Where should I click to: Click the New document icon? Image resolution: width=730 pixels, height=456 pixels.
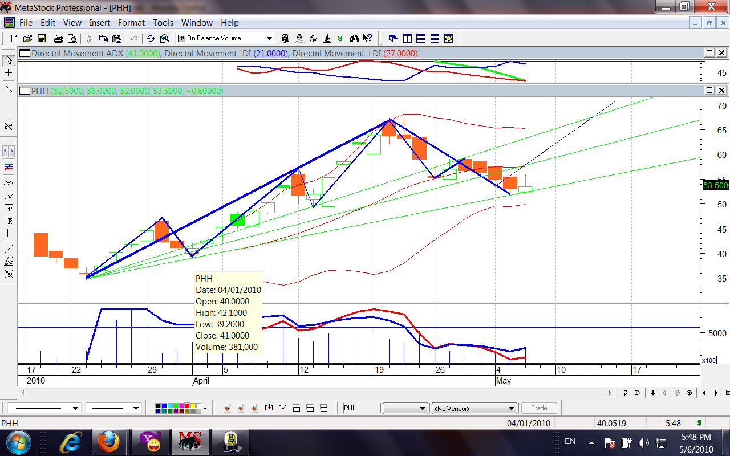[14, 38]
